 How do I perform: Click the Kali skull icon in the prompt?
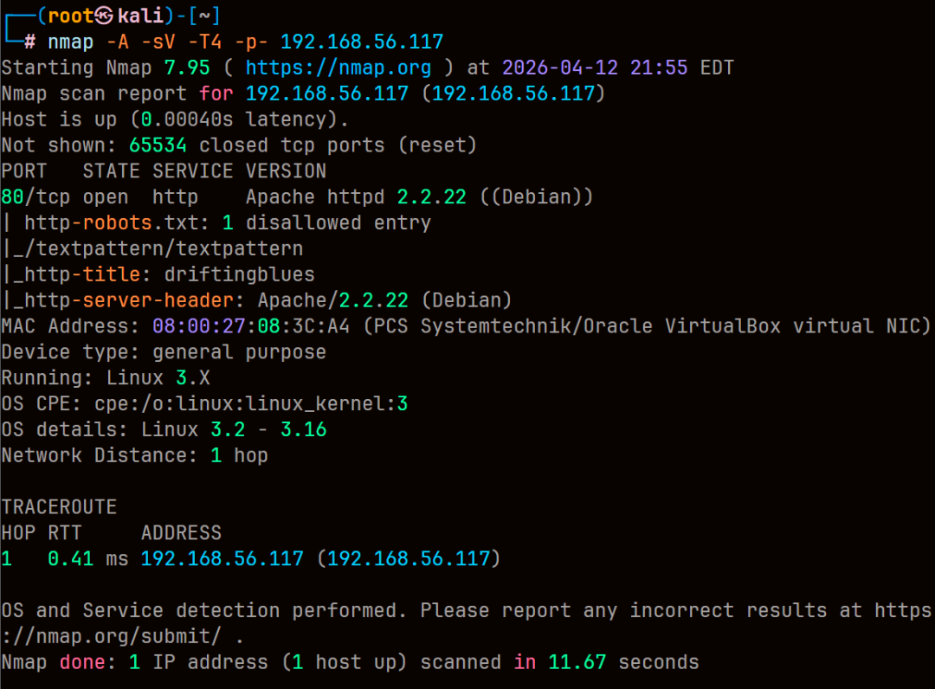(x=104, y=16)
